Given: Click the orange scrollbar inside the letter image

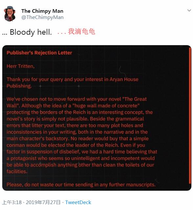Looking at the screenshot, I should pos(190,115).
